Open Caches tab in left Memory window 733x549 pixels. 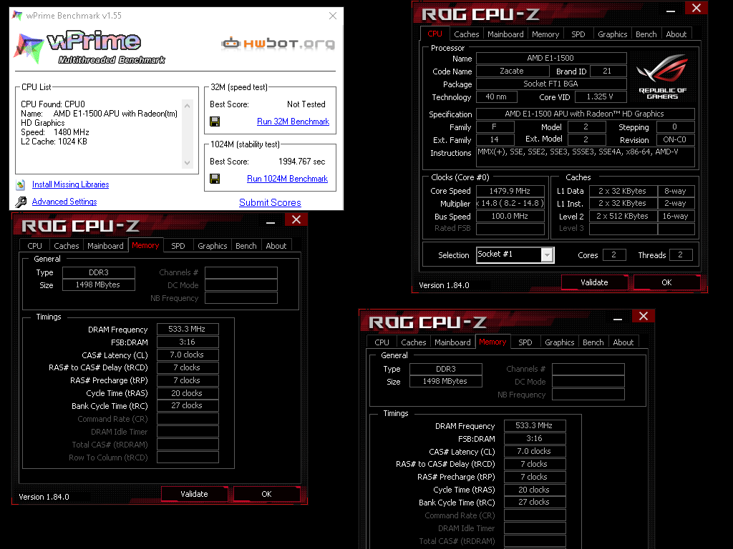tap(67, 246)
